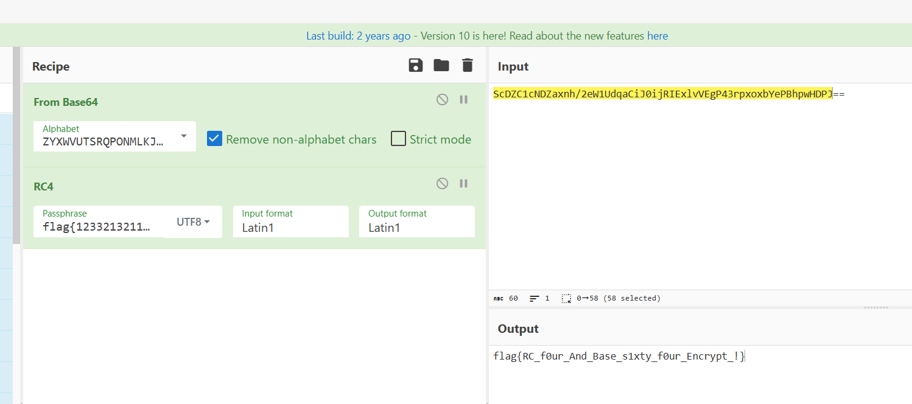
Task: Save the recipe with the floppy icon
Action: [x=416, y=66]
